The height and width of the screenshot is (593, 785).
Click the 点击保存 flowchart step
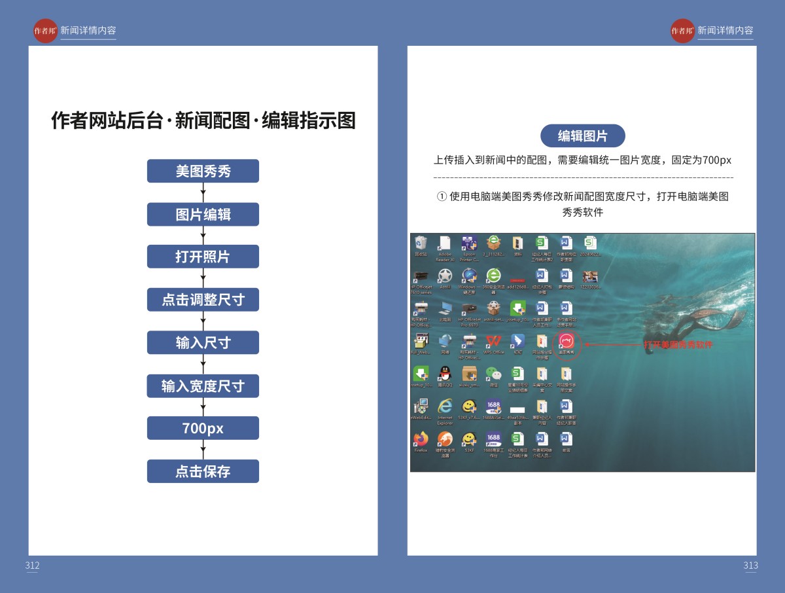coord(203,471)
